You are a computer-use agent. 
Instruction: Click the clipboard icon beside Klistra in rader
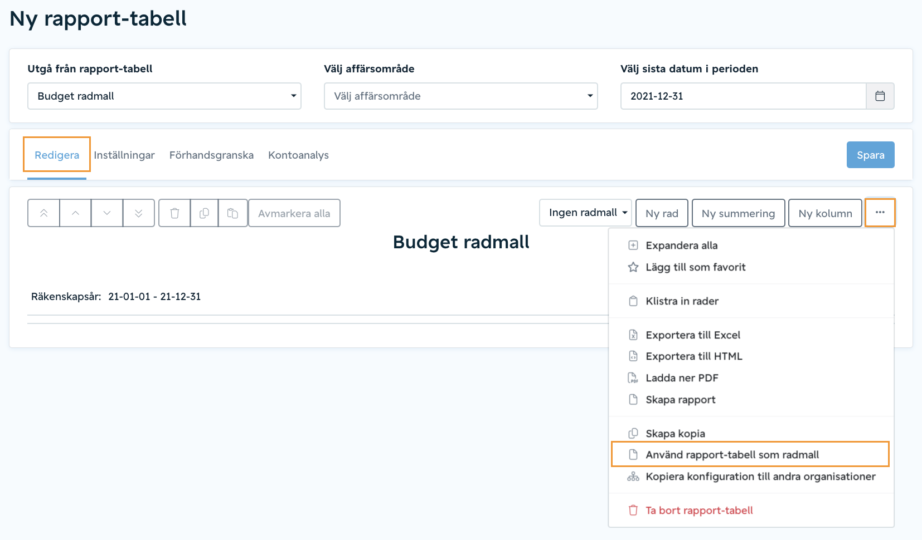(x=633, y=301)
